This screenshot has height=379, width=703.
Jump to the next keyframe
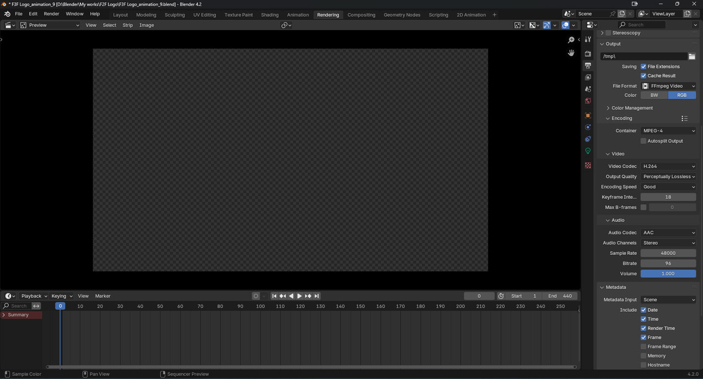pyautogui.click(x=308, y=296)
